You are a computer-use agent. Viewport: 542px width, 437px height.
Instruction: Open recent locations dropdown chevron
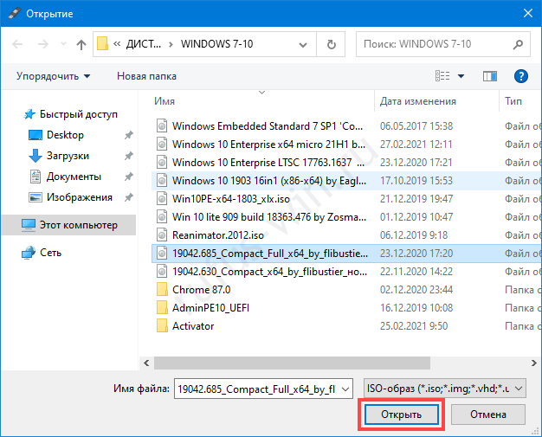[63, 44]
